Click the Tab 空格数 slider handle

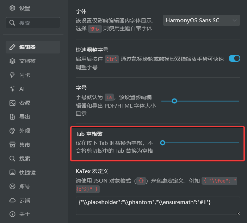[x=162, y=143]
